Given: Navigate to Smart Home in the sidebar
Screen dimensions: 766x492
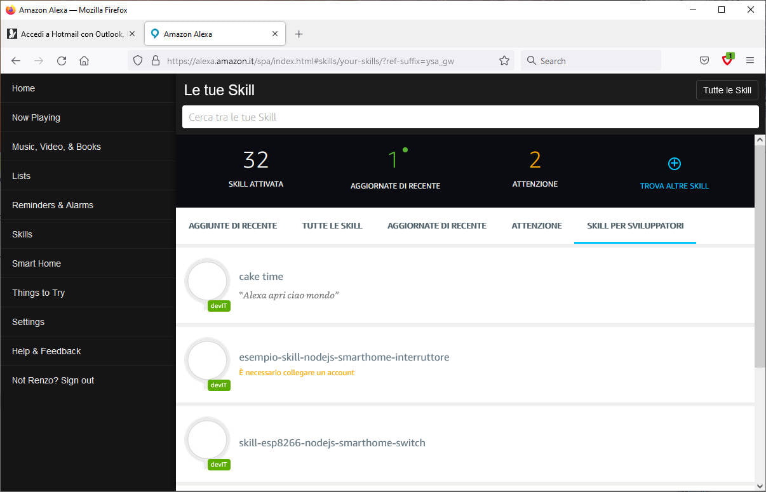Looking at the screenshot, I should click(x=36, y=263).
